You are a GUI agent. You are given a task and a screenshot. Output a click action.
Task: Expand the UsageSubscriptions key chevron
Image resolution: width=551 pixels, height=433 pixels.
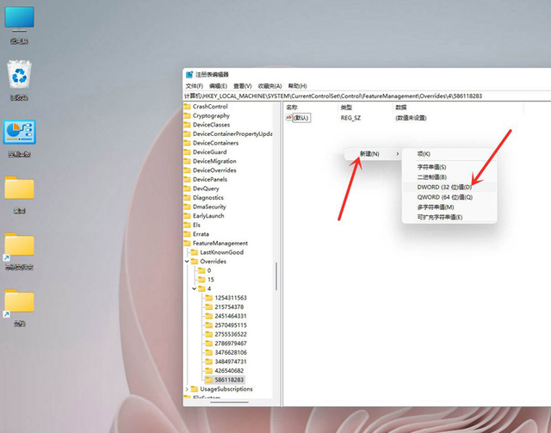pos(187,389)
